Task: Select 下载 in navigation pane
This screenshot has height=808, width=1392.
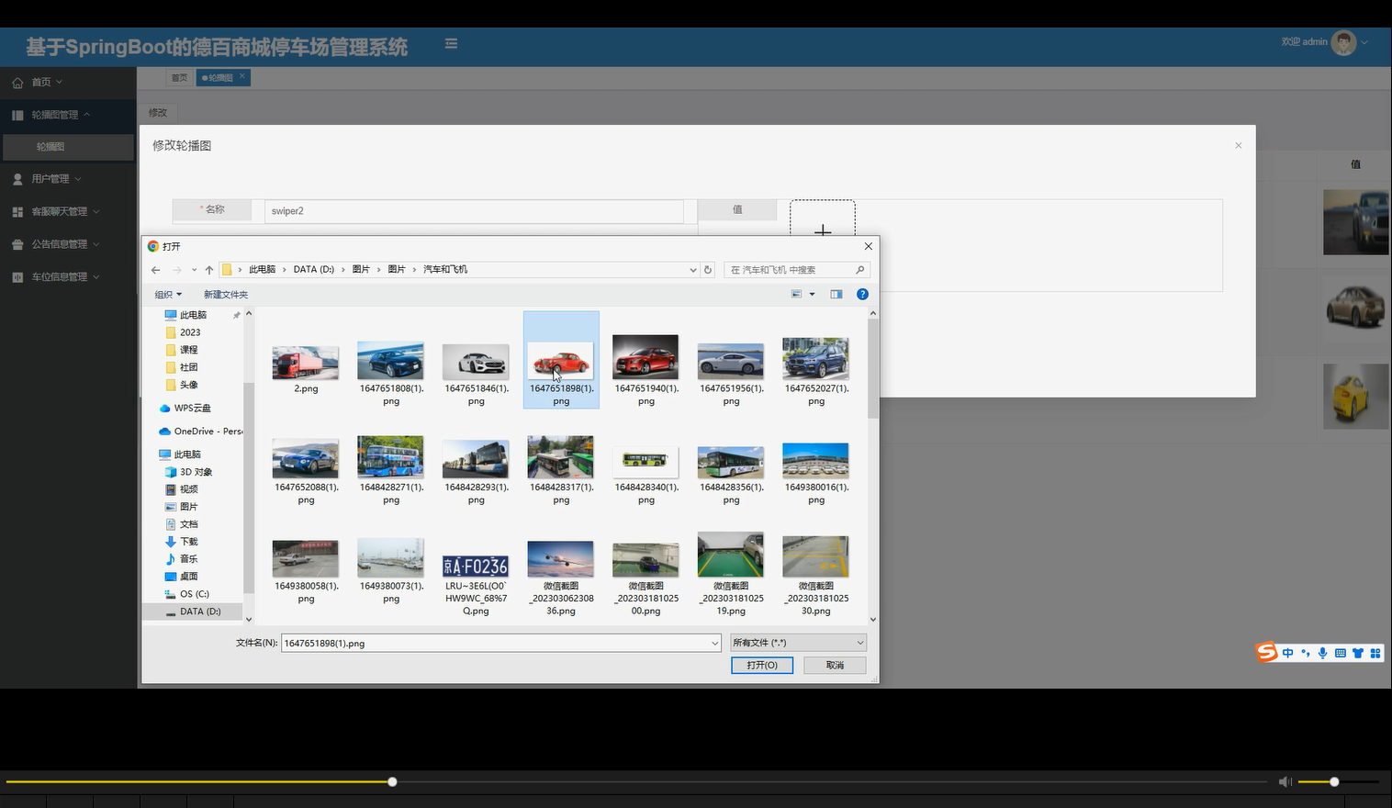Action: (x=188, y=542)
